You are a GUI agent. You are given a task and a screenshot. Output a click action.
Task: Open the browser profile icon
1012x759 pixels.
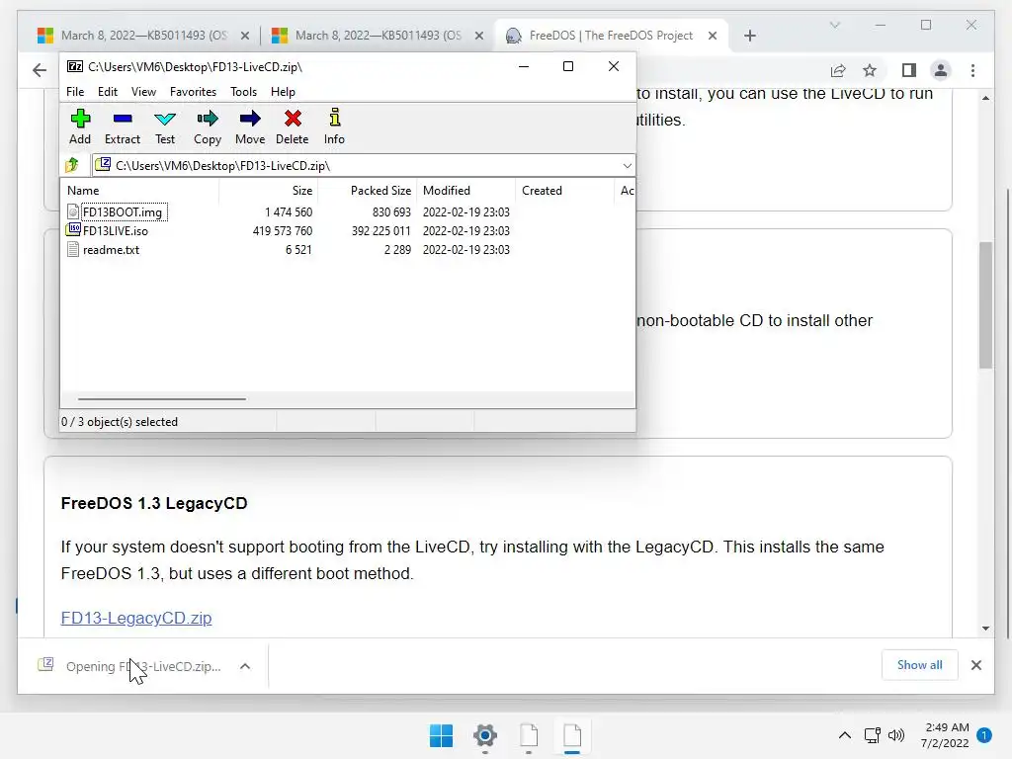[941, 70]
